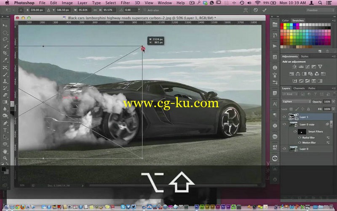Open the Info panel icon
The width and height of the screenshot is (337, 211).
[275, 68]
